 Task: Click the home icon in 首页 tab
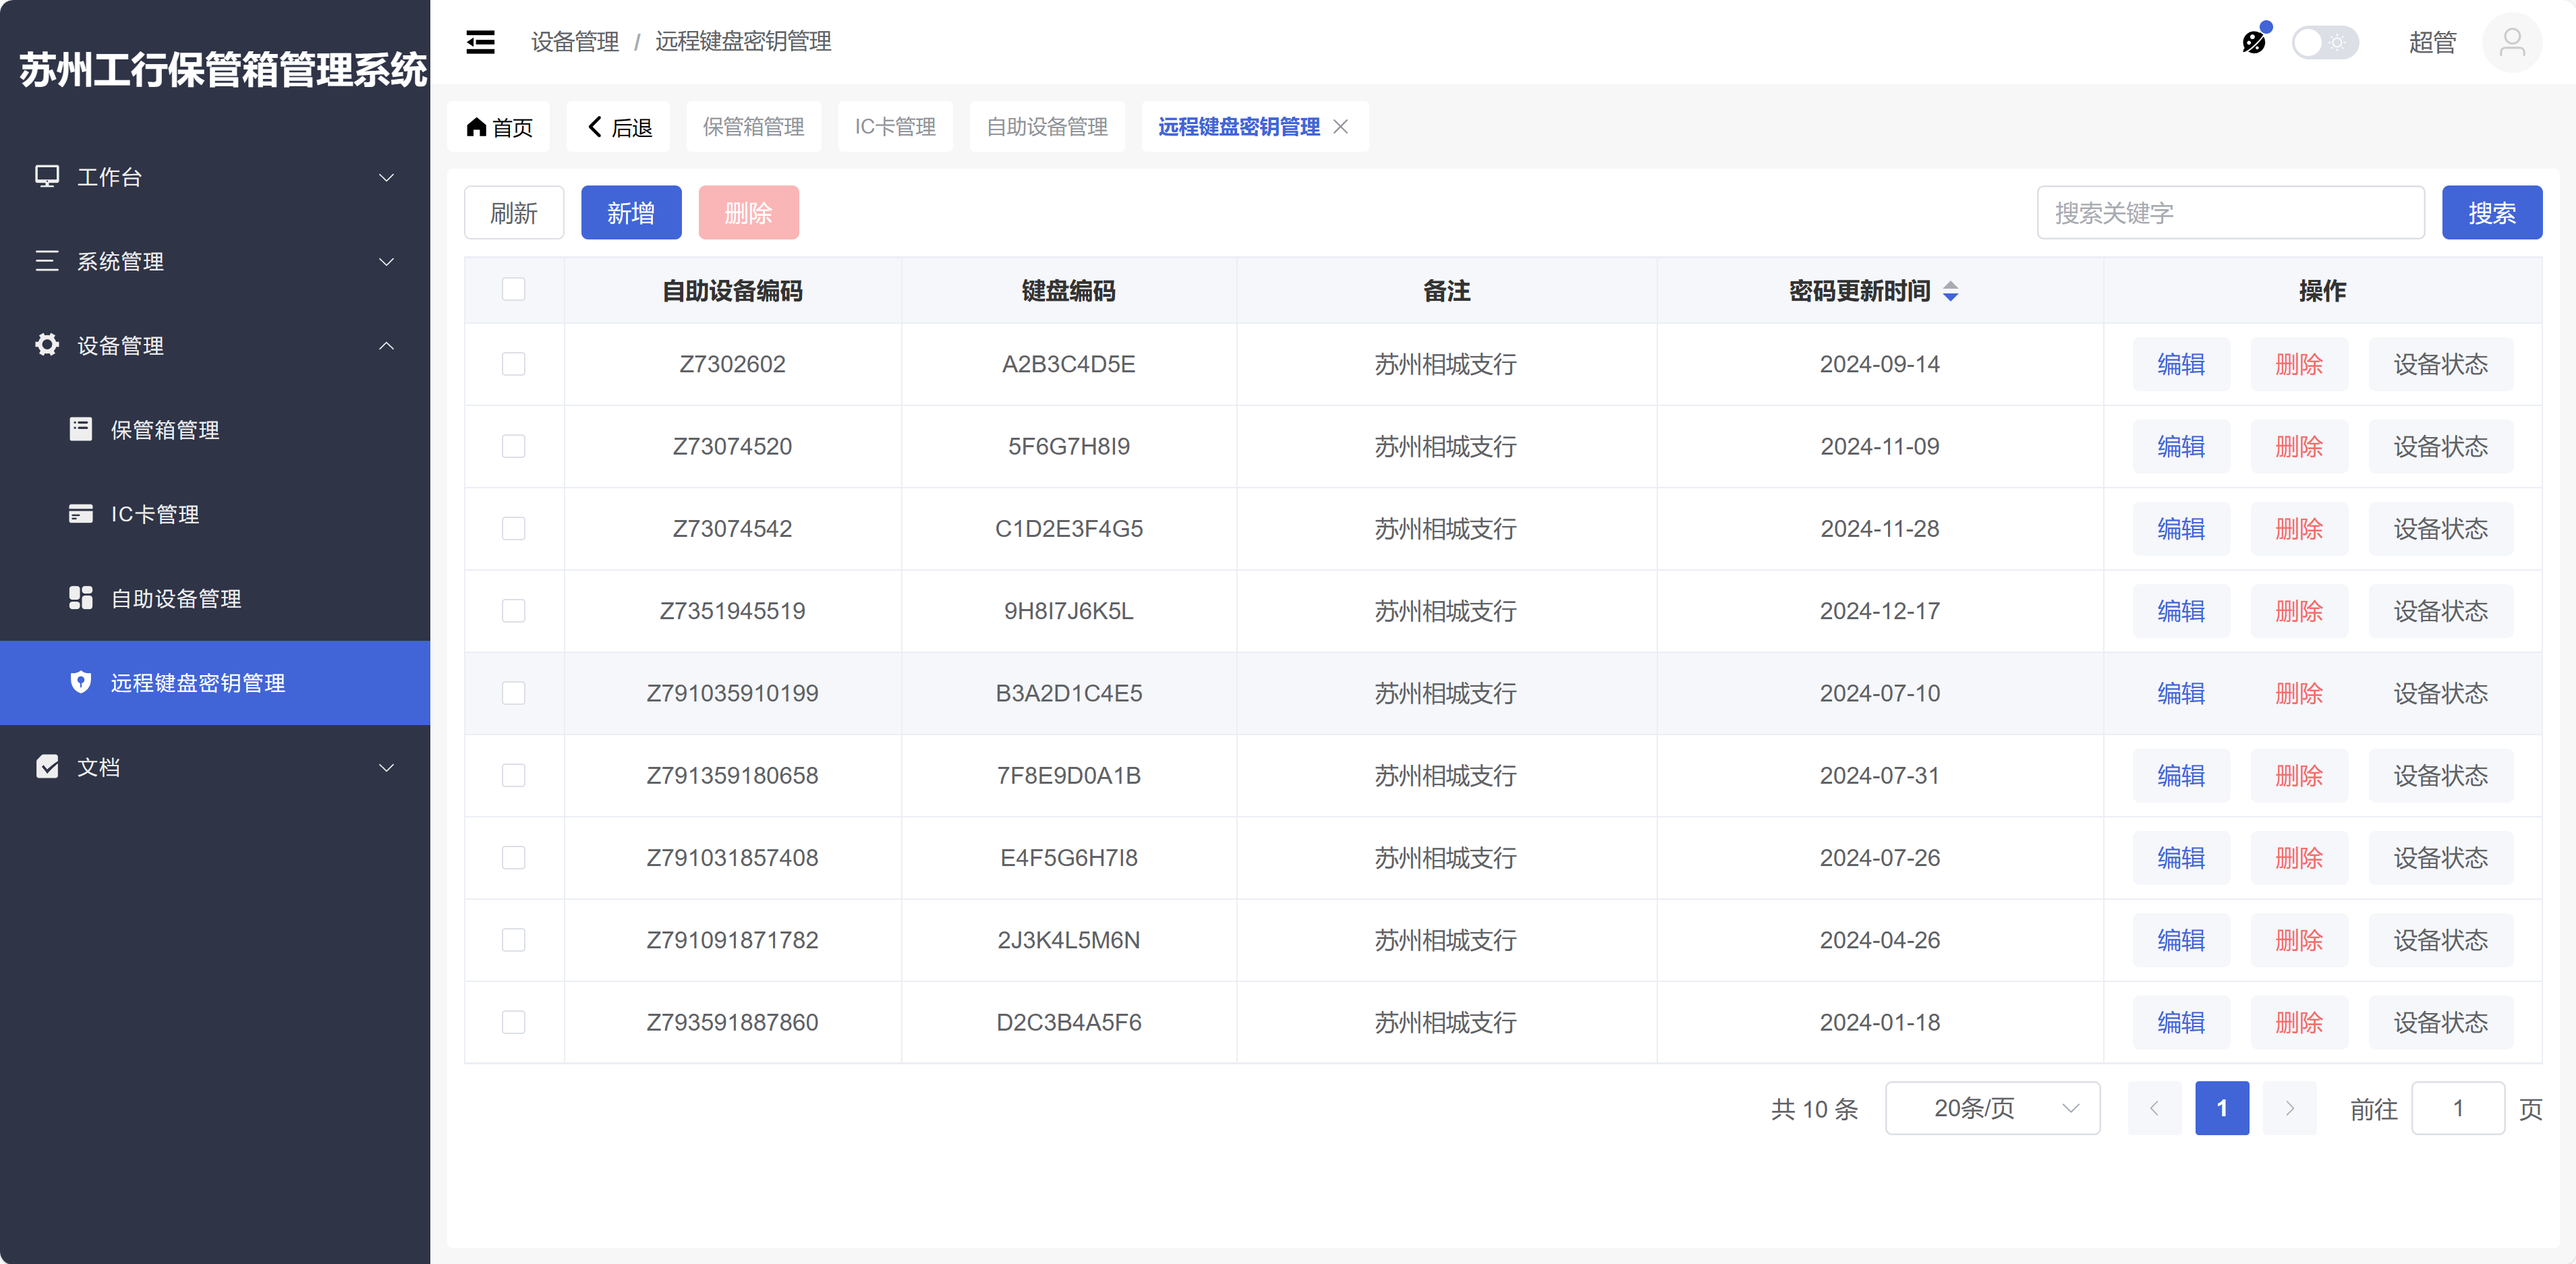pos(476,127)
